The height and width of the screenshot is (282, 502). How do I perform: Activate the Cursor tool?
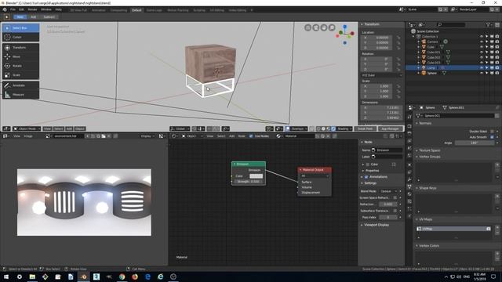pyautogui.click(x=21, y=37)
